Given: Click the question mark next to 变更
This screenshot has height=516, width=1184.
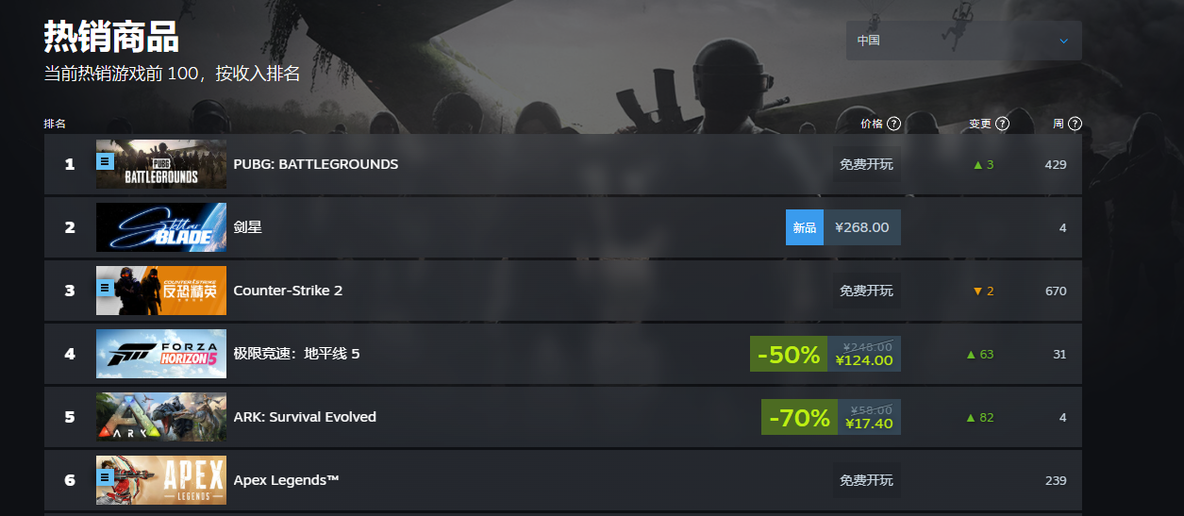Looking at the screenshot, I should (1002, 124).
